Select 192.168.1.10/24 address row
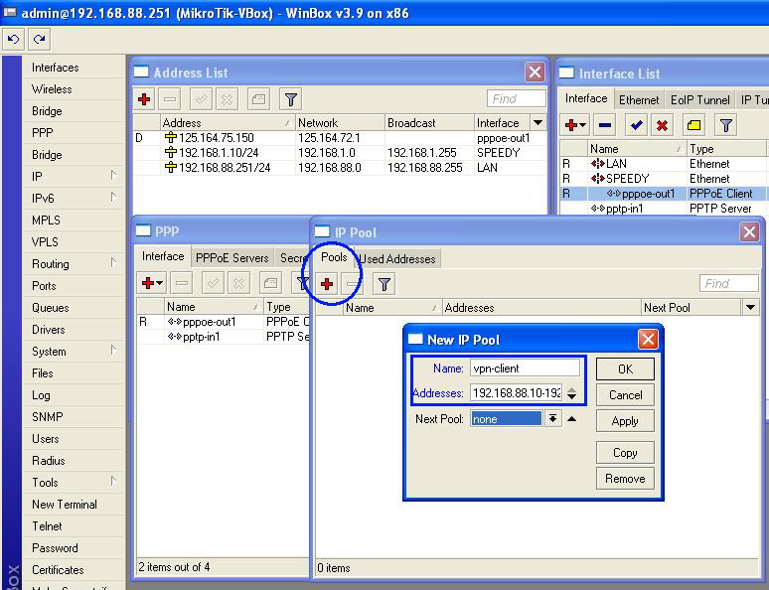 [x=340, y=153]
